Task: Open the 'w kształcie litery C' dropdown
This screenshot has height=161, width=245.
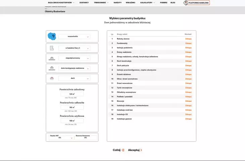Action: pos(74,48)
